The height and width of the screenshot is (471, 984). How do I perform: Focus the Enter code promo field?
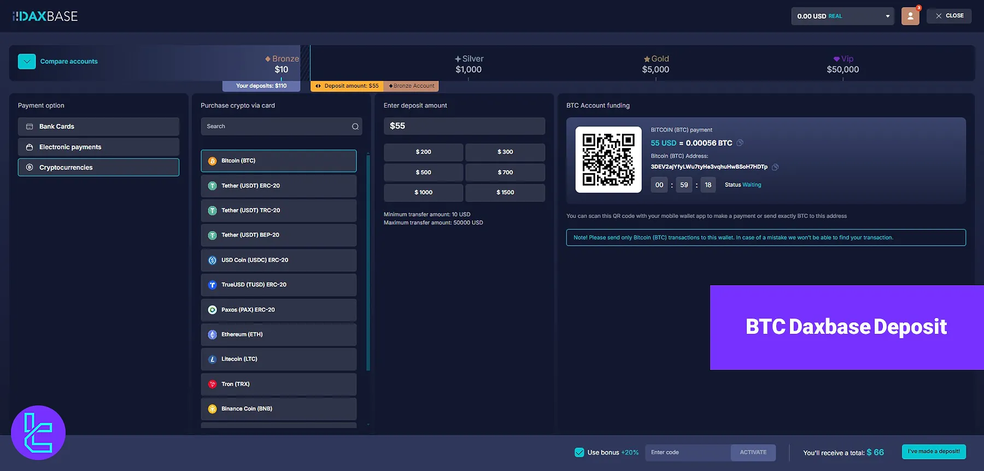[x=688, y=452]
